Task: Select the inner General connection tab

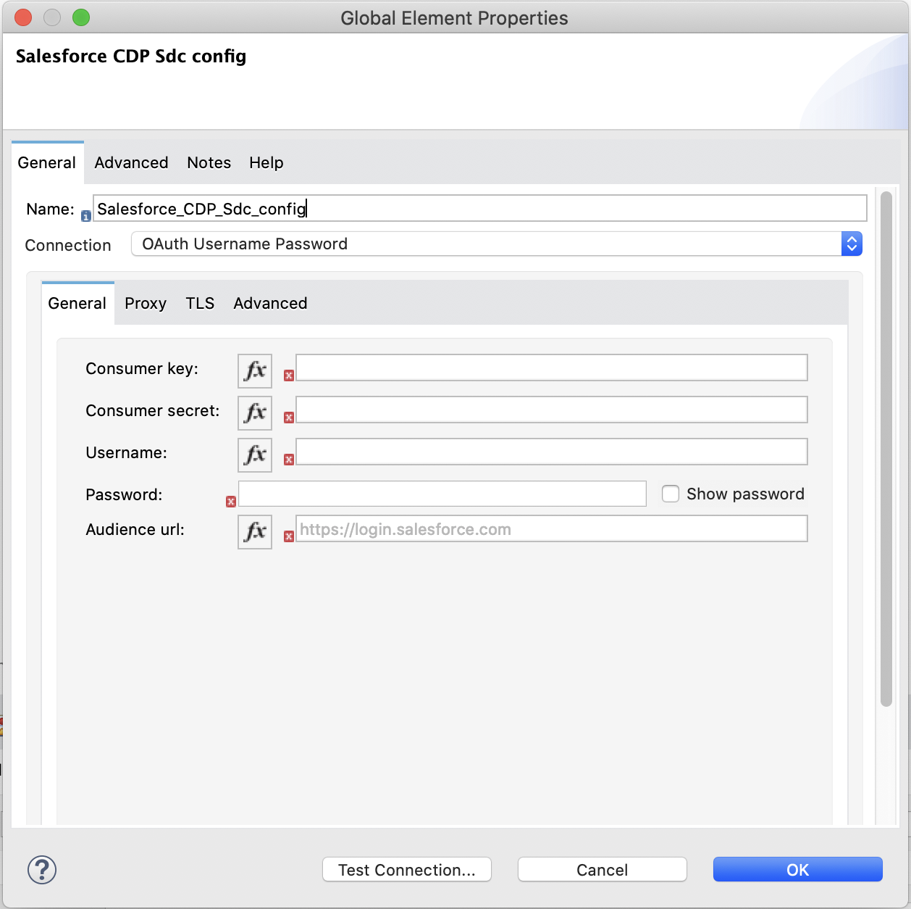Action: pos(77,303)
